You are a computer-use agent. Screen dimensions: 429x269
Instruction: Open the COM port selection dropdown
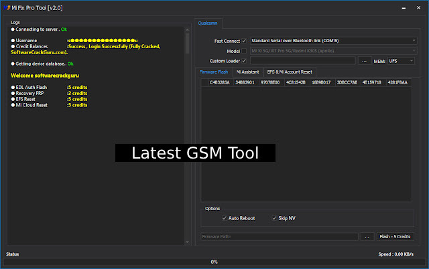[333, 41]
